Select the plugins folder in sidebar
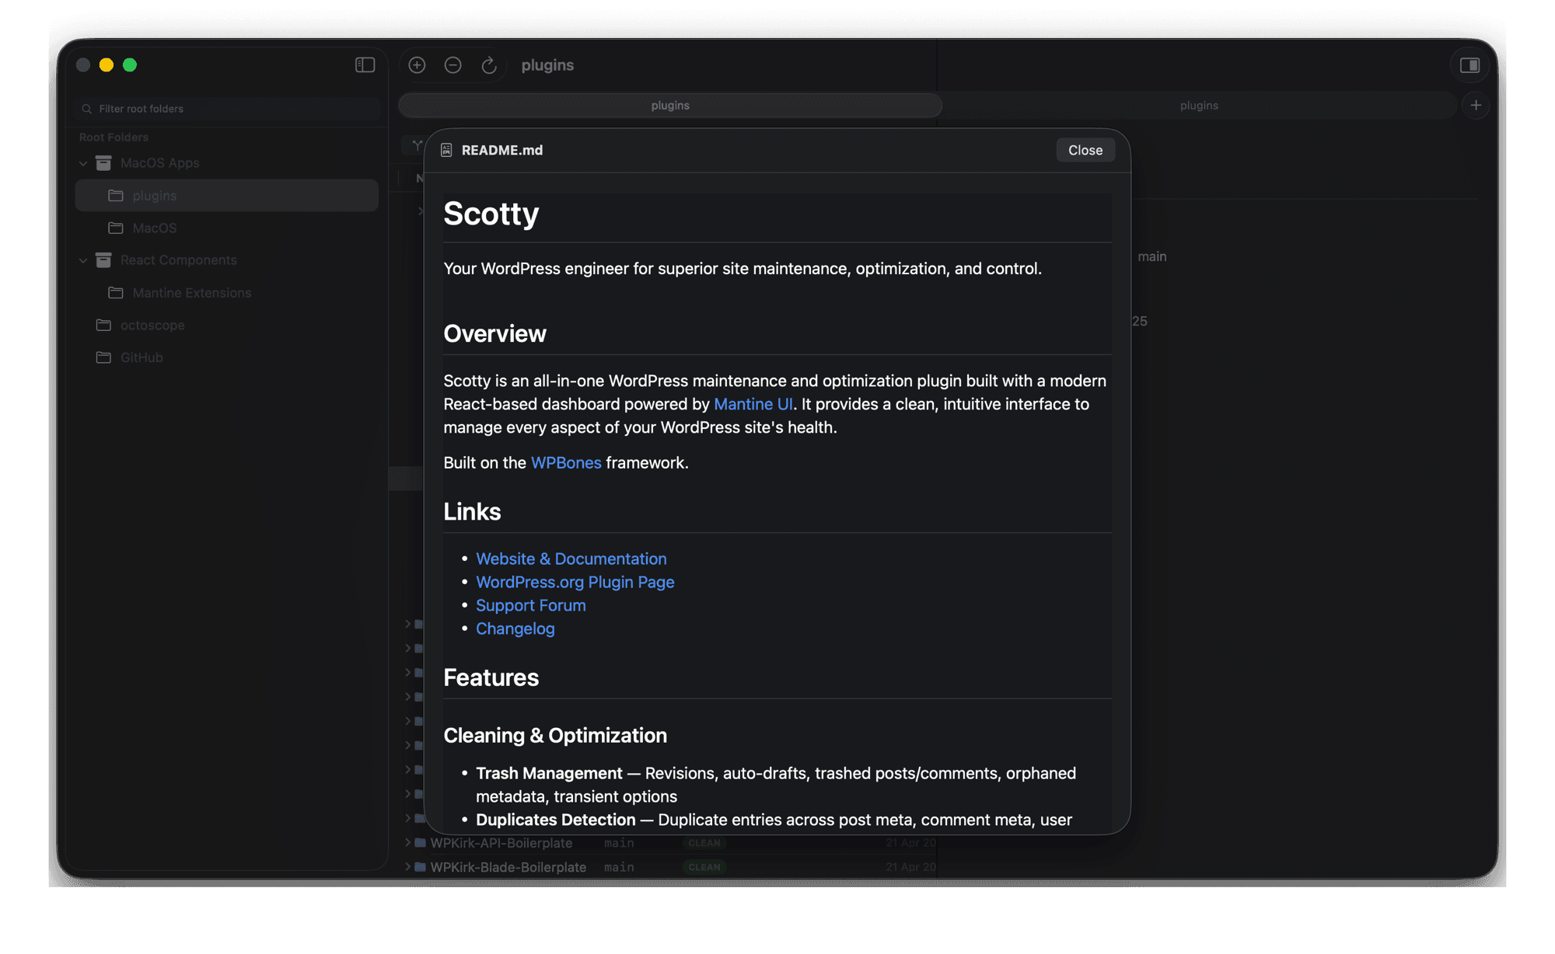Viewport: 1555px width, 954px height. pyautogui.click(x=227, y=196)
